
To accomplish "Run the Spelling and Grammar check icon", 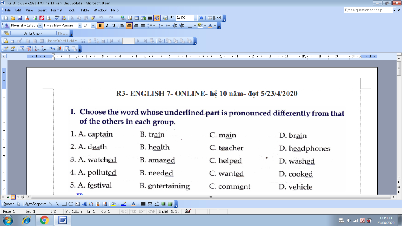I will coord(57,18).
